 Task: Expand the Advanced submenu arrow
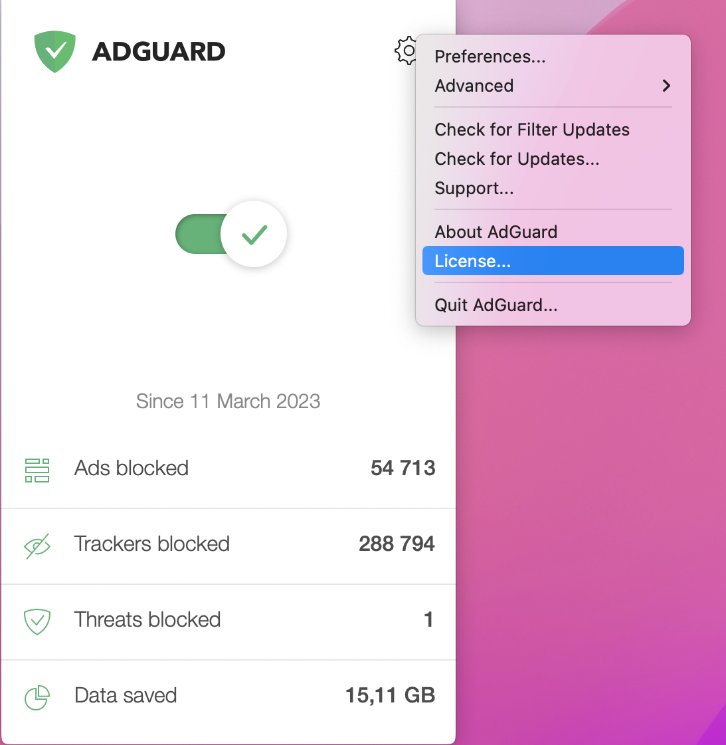tap(666, 86)
